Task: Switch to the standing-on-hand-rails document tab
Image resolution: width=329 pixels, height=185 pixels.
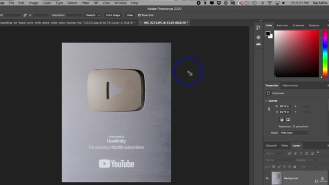Action: [x=68, y=23]
